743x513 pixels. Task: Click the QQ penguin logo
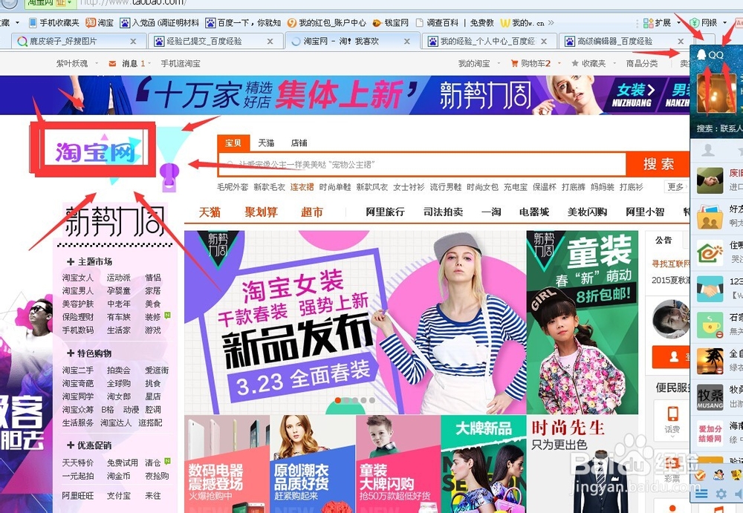701,54
